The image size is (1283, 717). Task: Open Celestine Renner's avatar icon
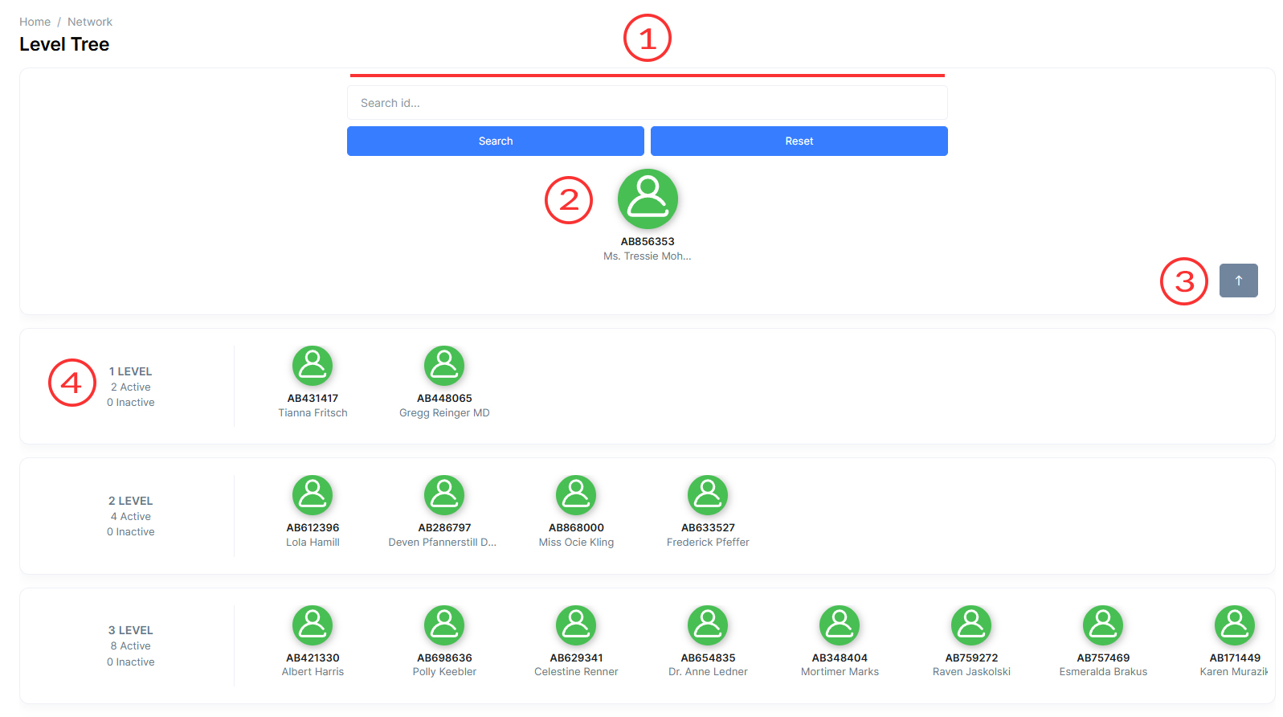click(x=576, y=625)
